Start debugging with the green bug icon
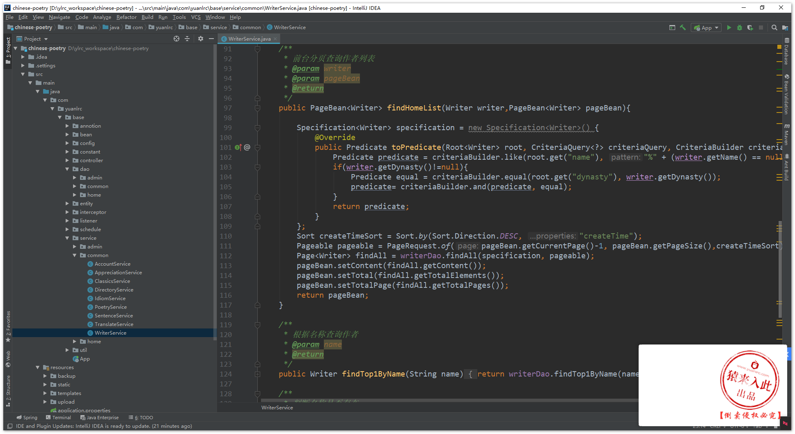This screenshot has width=795, height=434. [740, 28]
